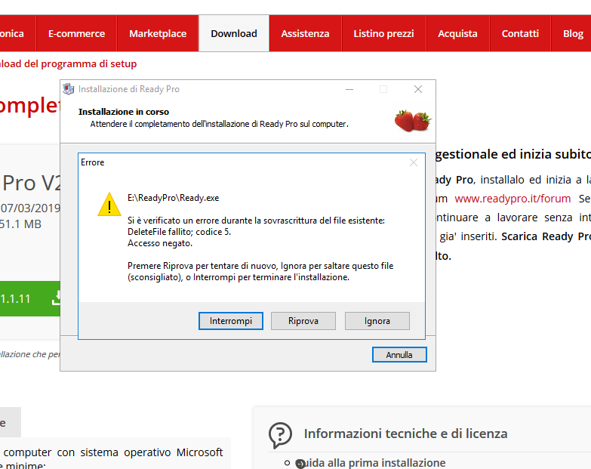Click Riprova to retry the file overwrite
The height and width of the screenshot is (469, 591).
pos(303,321)
